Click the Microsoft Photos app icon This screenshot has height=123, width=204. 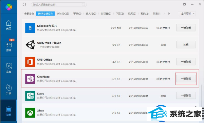(30, 28)
